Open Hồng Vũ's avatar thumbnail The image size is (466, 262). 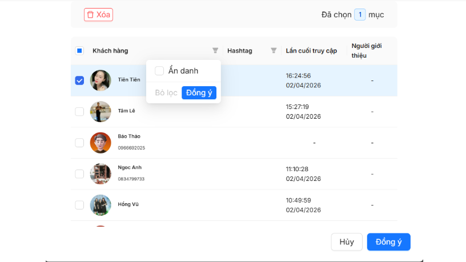[x=101, y=205]
